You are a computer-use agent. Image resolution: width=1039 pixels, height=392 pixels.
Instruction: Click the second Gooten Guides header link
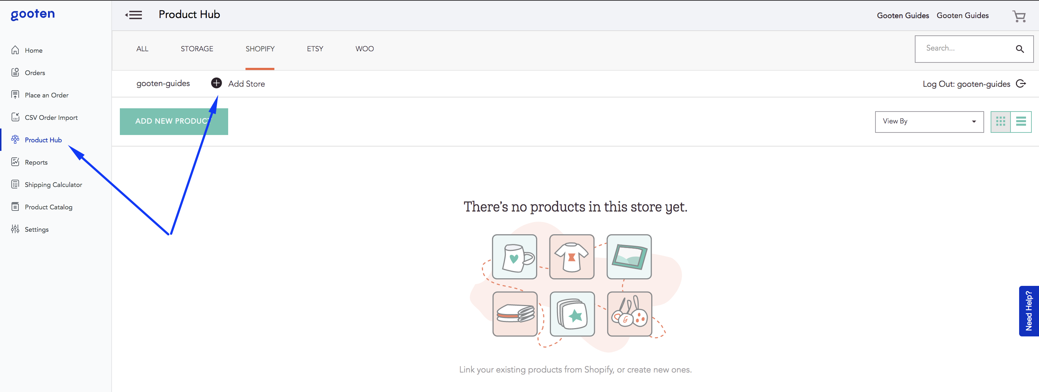(962, 15)
